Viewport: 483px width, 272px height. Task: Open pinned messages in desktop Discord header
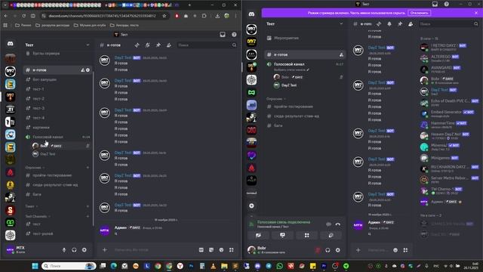coord(400,23)
